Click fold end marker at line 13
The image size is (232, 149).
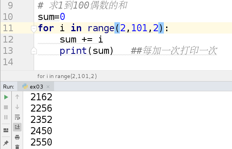pos(34,51)
